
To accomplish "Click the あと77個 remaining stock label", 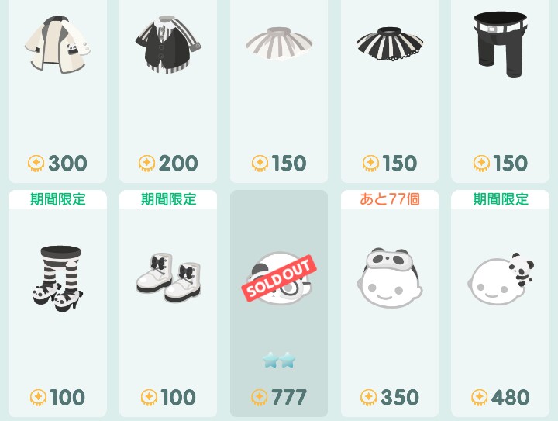I will tap(390, 199).
